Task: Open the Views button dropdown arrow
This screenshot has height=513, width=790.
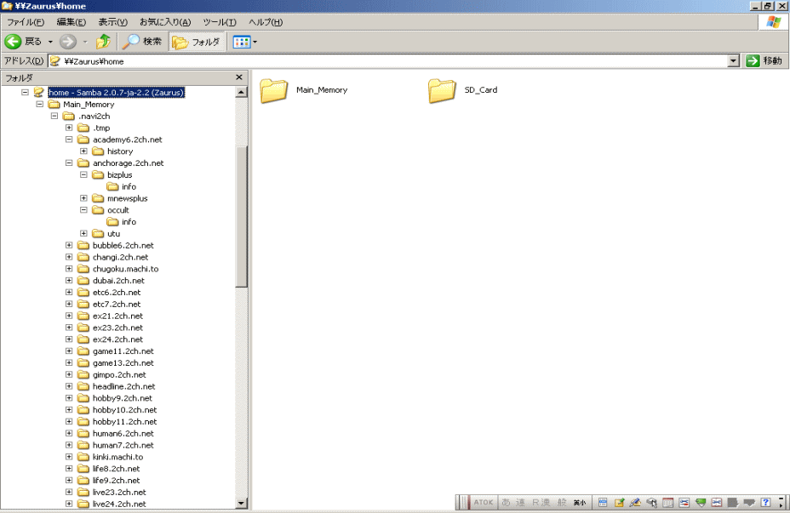Action: coord(255,42)
